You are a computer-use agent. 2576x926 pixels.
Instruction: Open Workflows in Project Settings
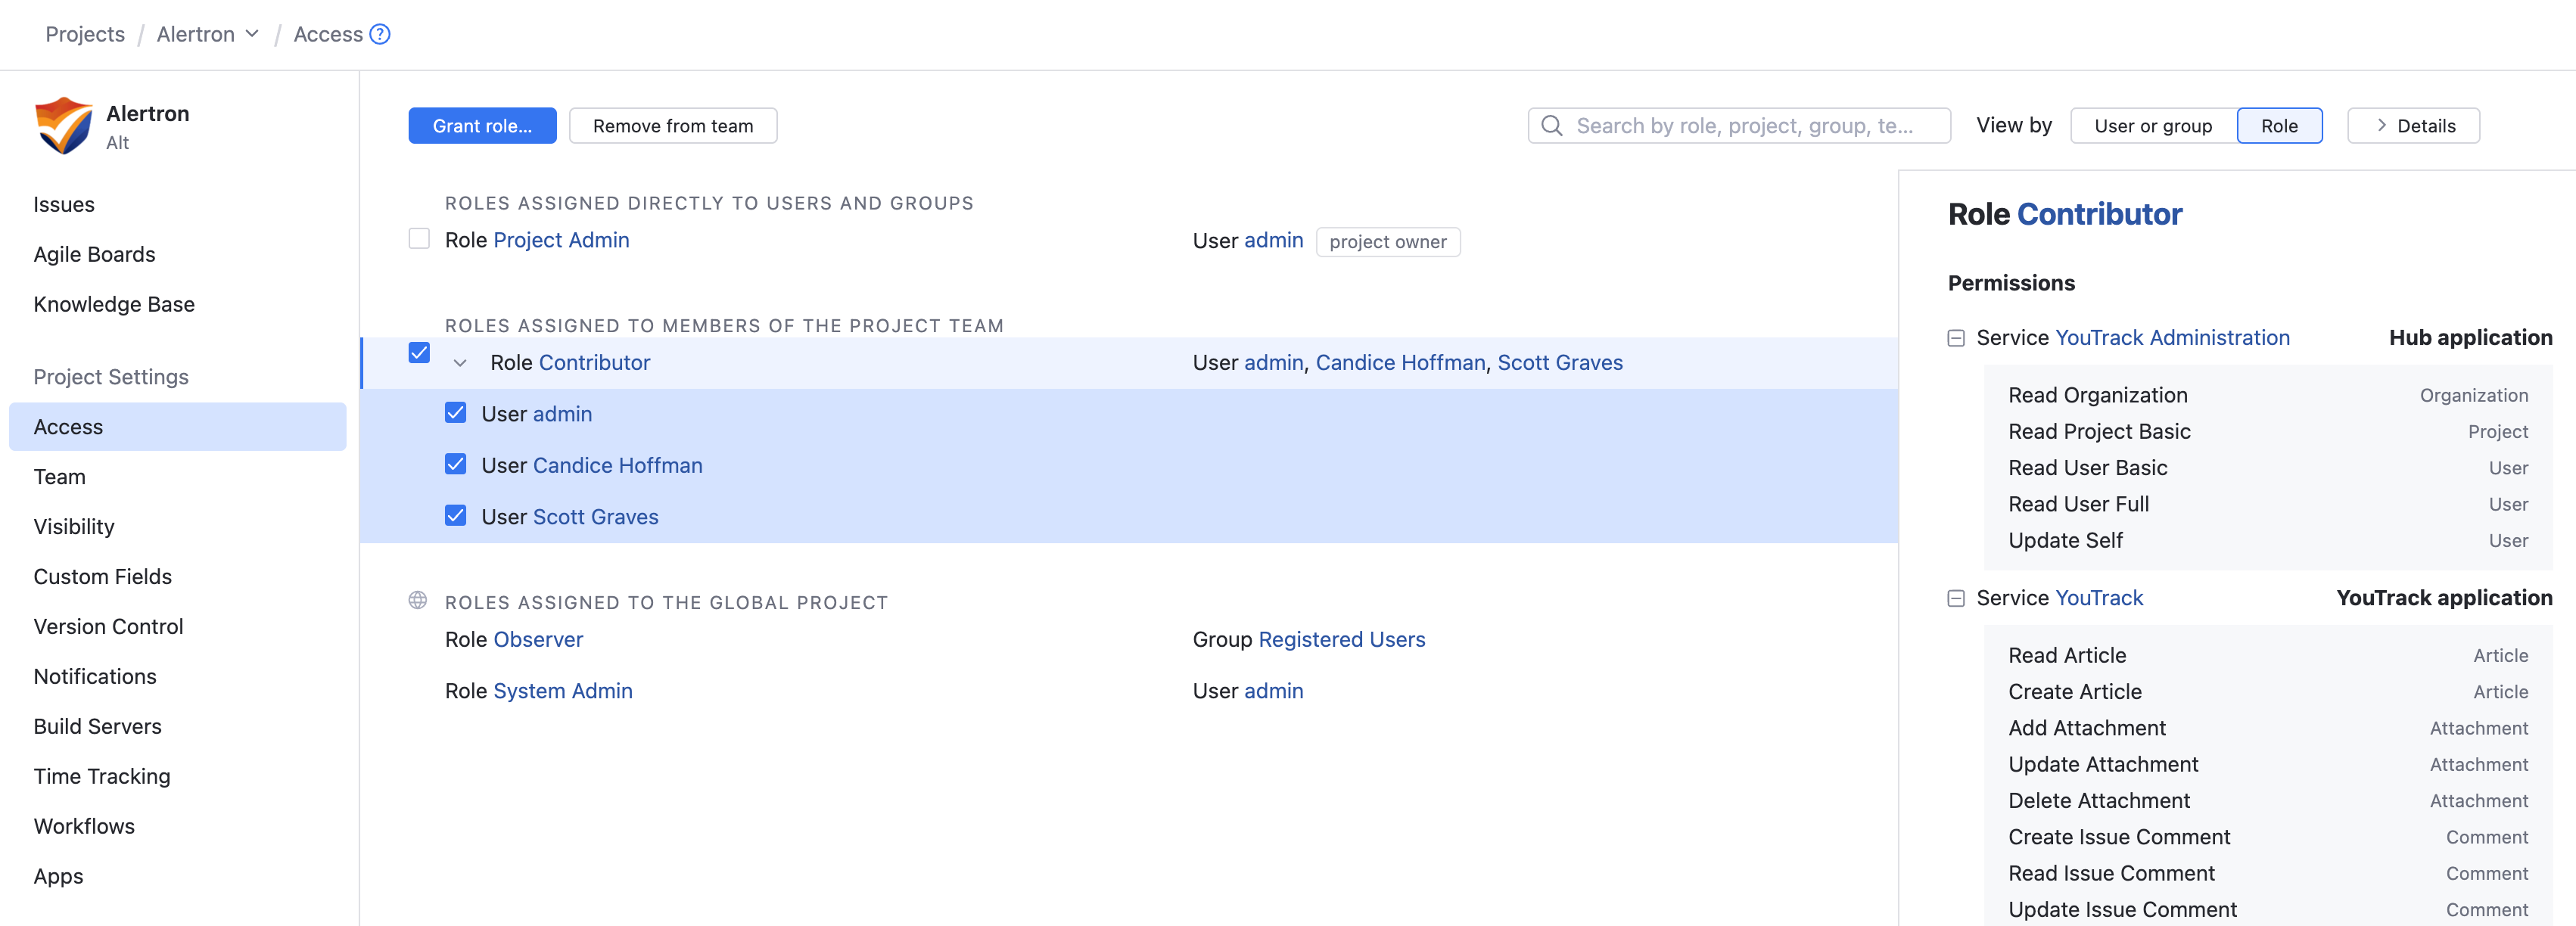84,826
